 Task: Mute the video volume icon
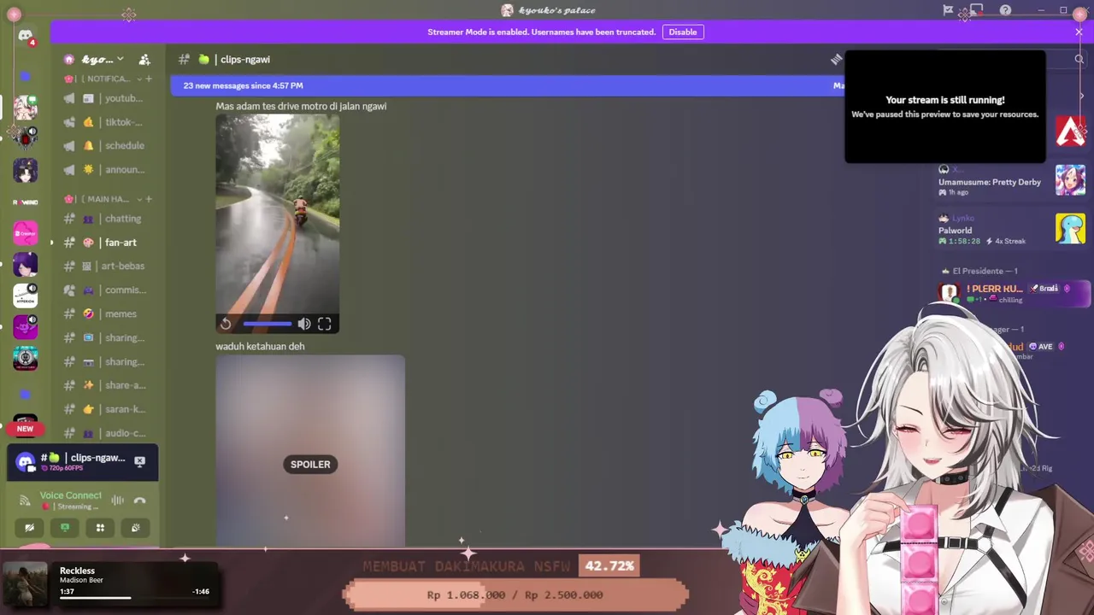pyautogui.click(x=304, y=324)
